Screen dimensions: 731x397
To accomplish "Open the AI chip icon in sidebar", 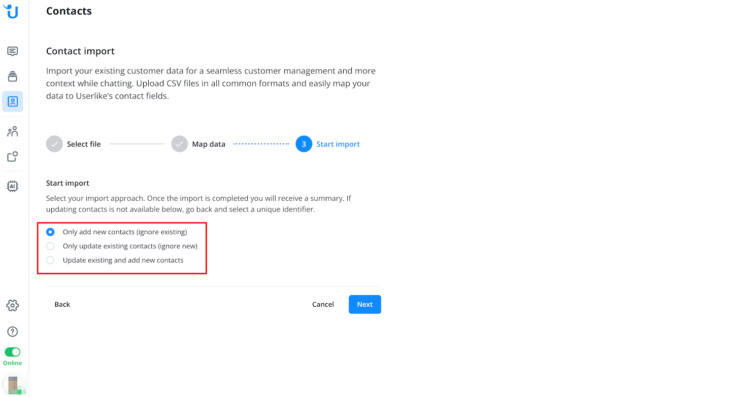I will pyautogui.click(x=13, y=186).
